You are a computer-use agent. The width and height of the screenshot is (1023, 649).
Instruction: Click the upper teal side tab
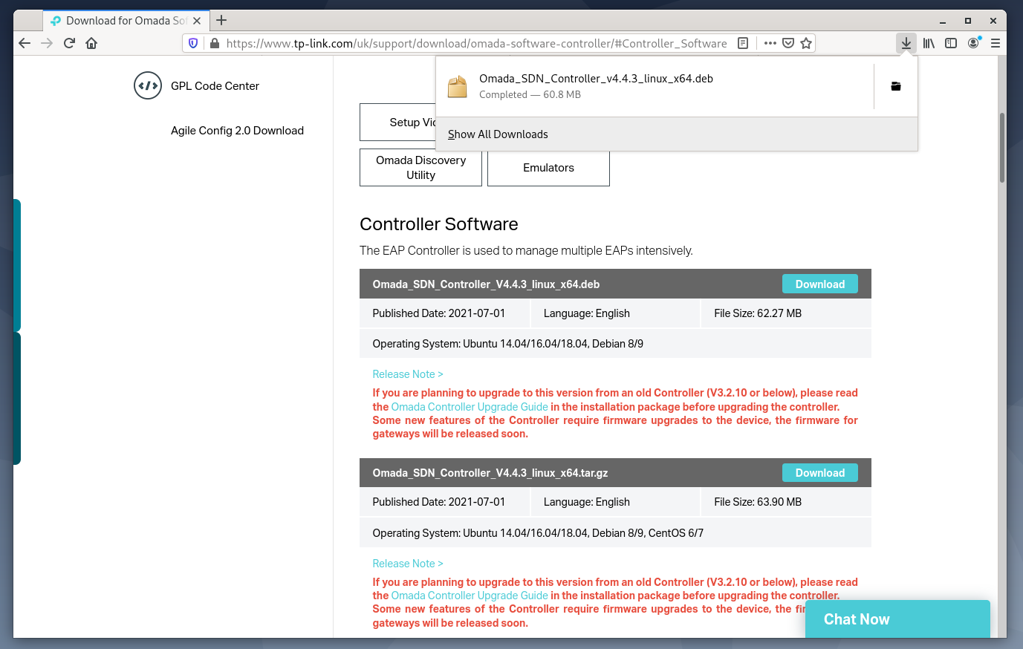(x=17, y=265)
